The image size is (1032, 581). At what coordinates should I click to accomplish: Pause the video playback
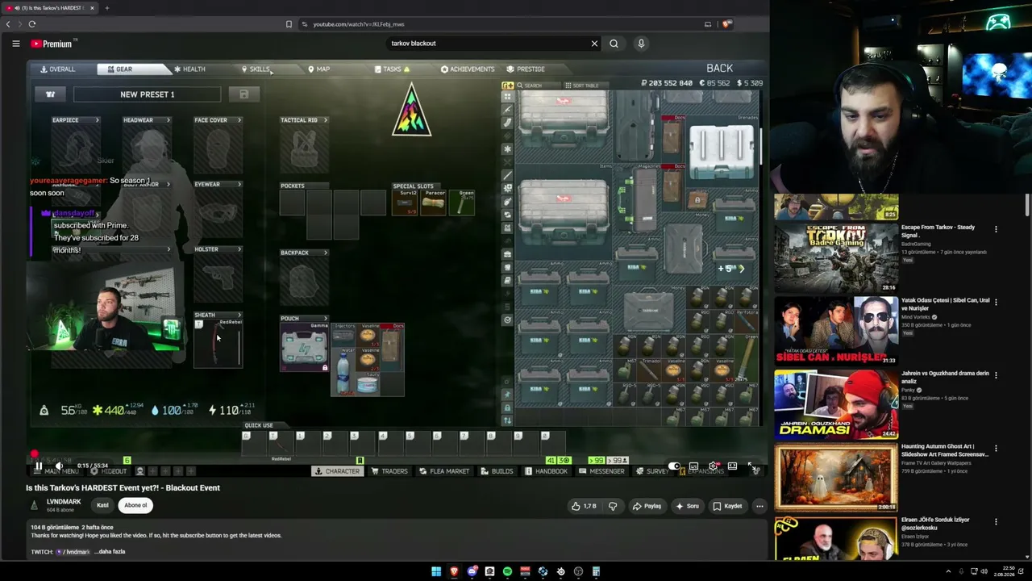pyautogui.click(x=38, y=466)
